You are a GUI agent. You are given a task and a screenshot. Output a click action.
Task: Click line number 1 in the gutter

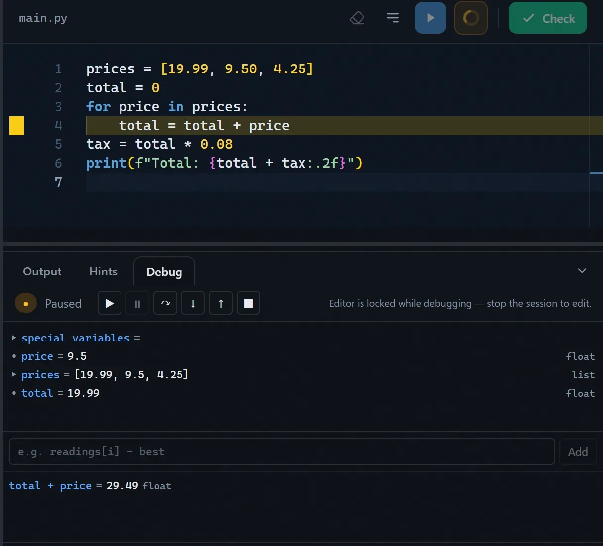(58, 69)
